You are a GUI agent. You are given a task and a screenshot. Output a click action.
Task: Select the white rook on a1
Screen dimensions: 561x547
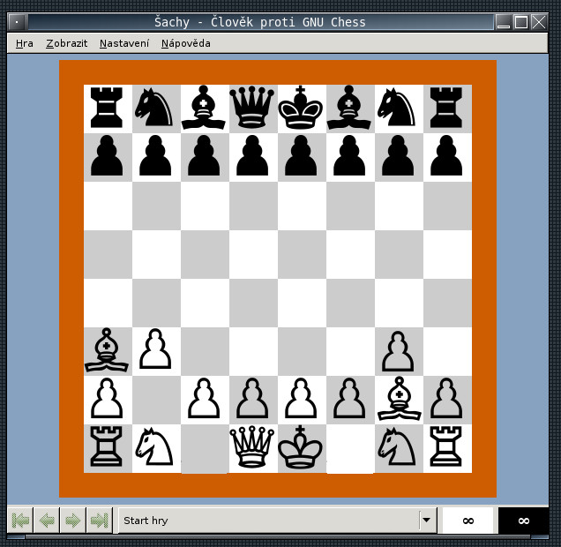click(x=106, y=446)
